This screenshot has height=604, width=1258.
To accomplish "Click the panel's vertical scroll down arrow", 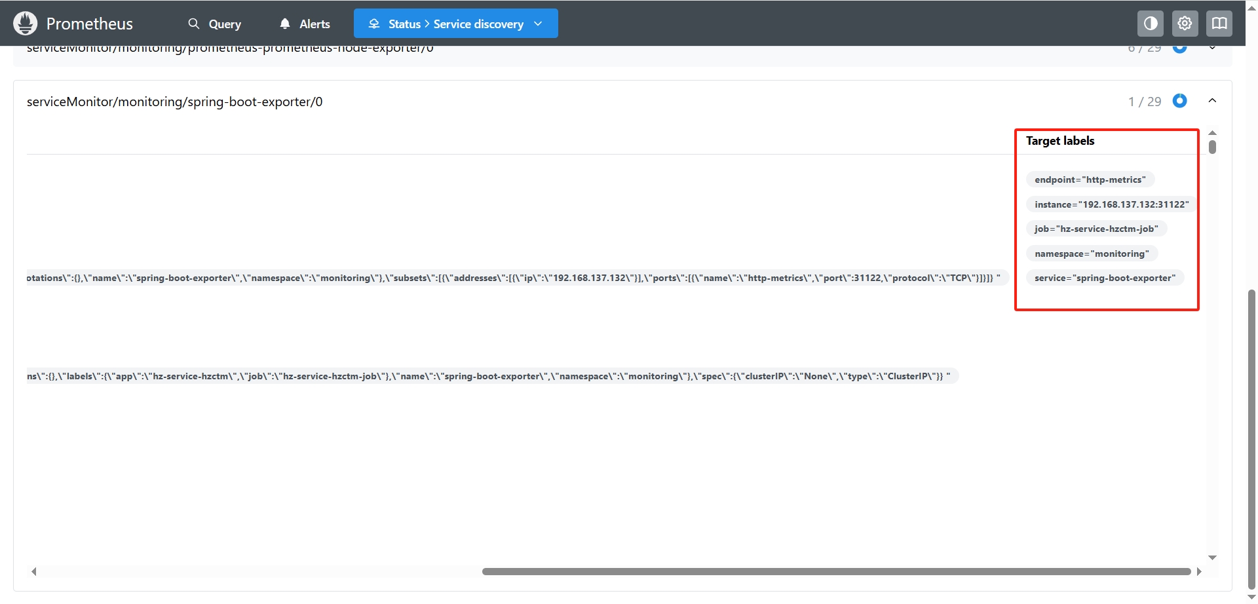I will [1212, 557].
